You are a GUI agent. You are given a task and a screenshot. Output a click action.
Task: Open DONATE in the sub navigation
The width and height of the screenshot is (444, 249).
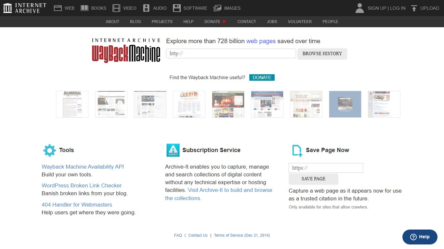[212, 22]
